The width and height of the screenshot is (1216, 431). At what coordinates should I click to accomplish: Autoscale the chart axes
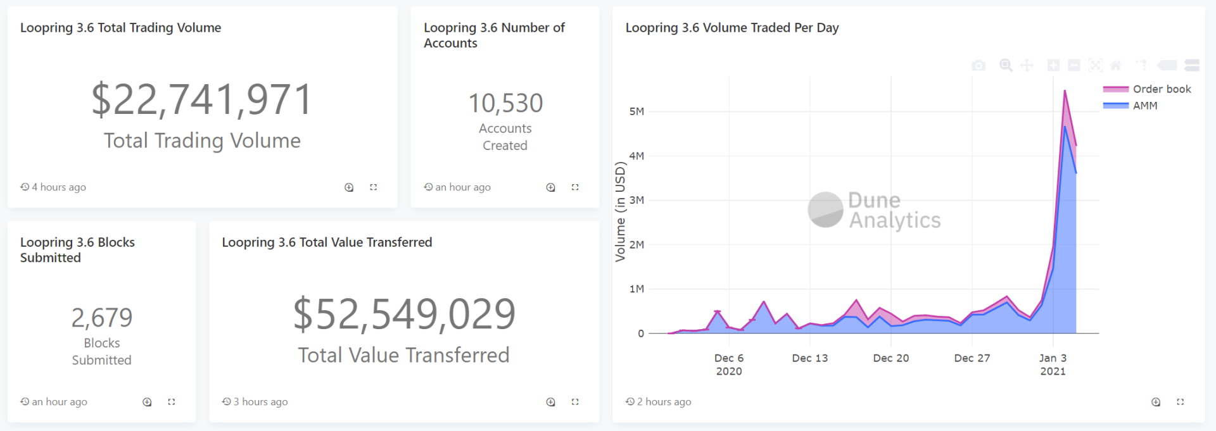click(x=1095, y=65)
